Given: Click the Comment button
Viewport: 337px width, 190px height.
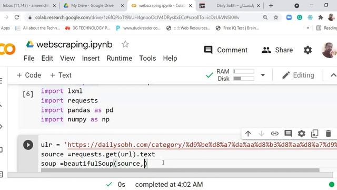Looking at the screenshot, I should [226, 50].
